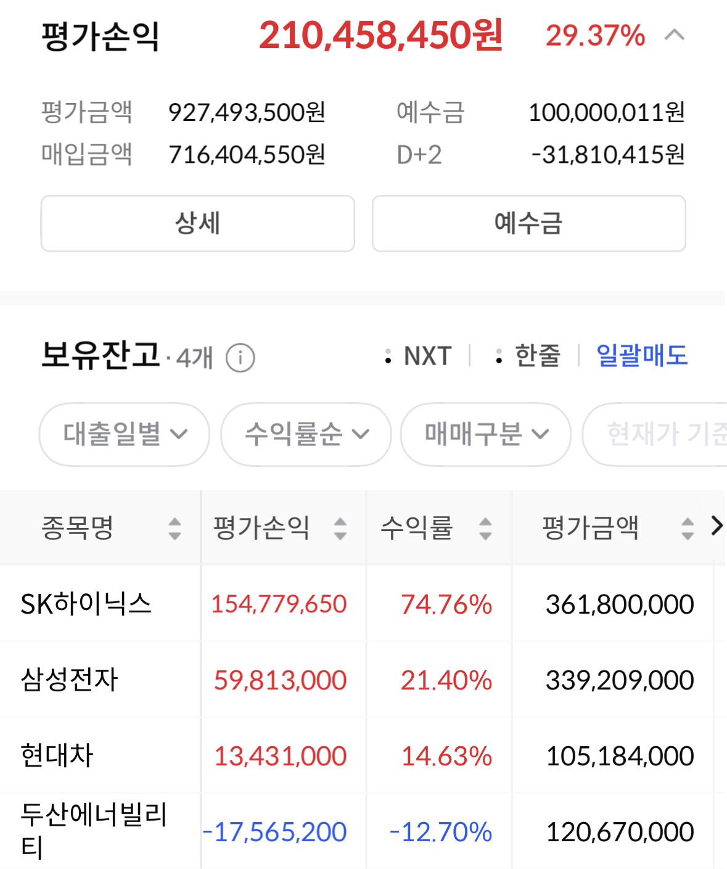Select the 현대차 stock entry
Screen dimensions: 727x869
57,756
